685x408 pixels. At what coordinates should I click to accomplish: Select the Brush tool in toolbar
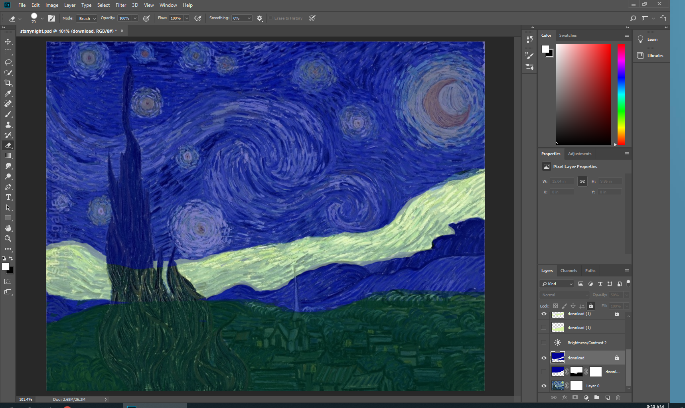tap(8, 114)
